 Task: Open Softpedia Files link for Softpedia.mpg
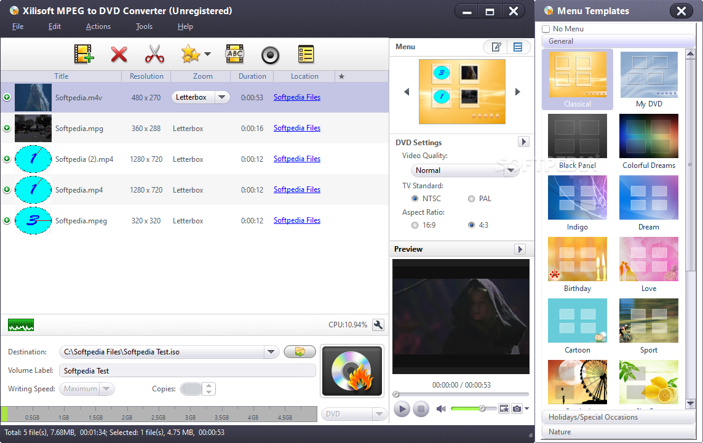297,128
